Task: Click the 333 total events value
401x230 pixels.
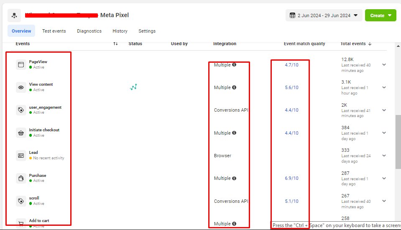Action: (x=345, y=150)
